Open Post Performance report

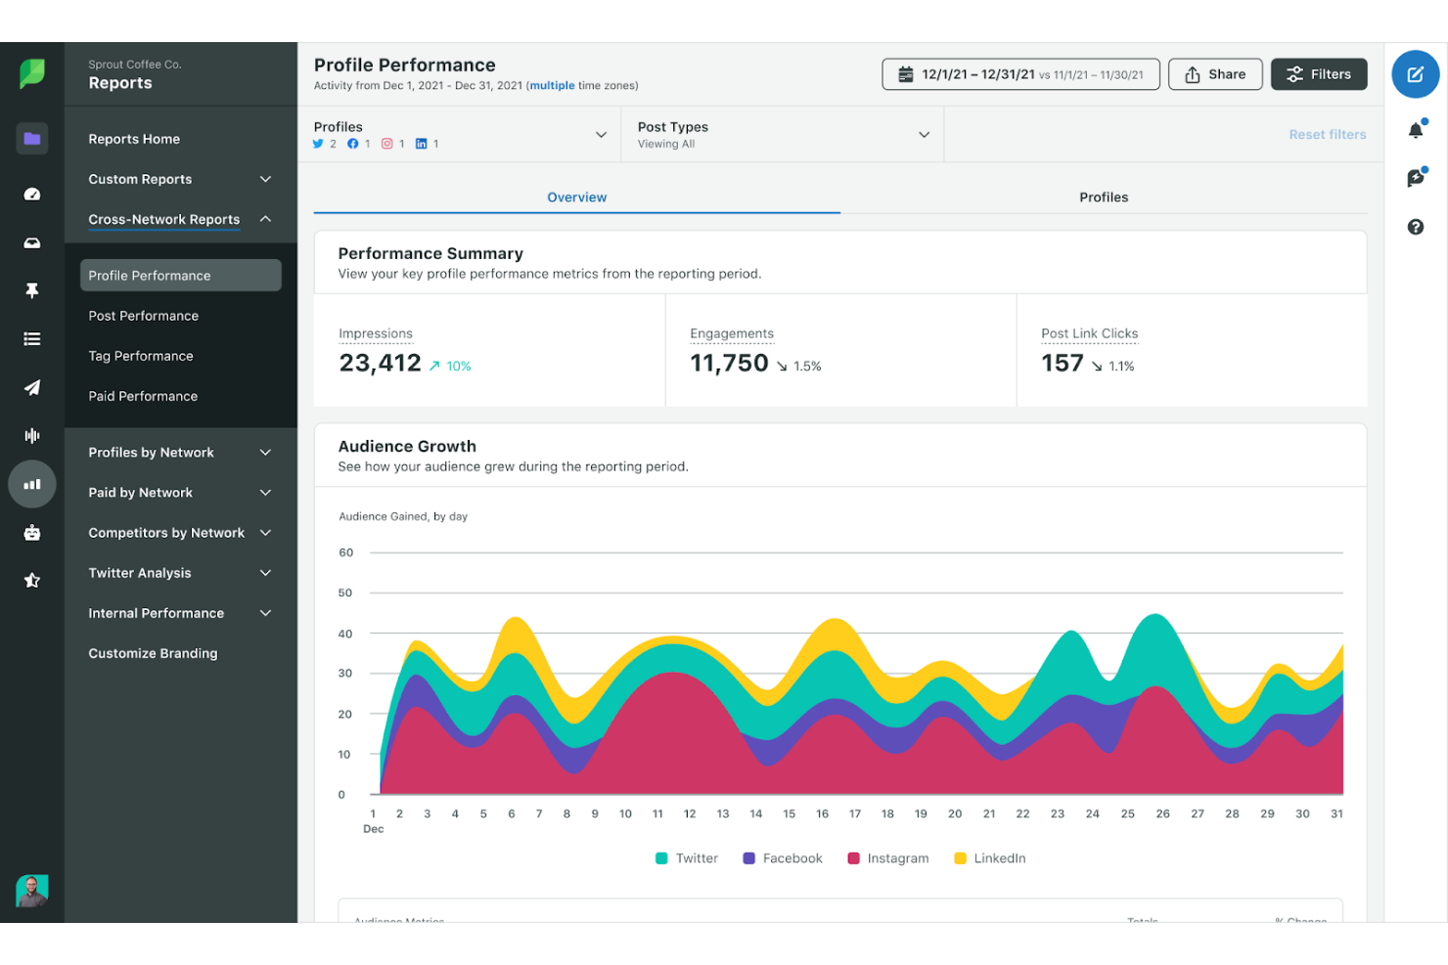144,316
